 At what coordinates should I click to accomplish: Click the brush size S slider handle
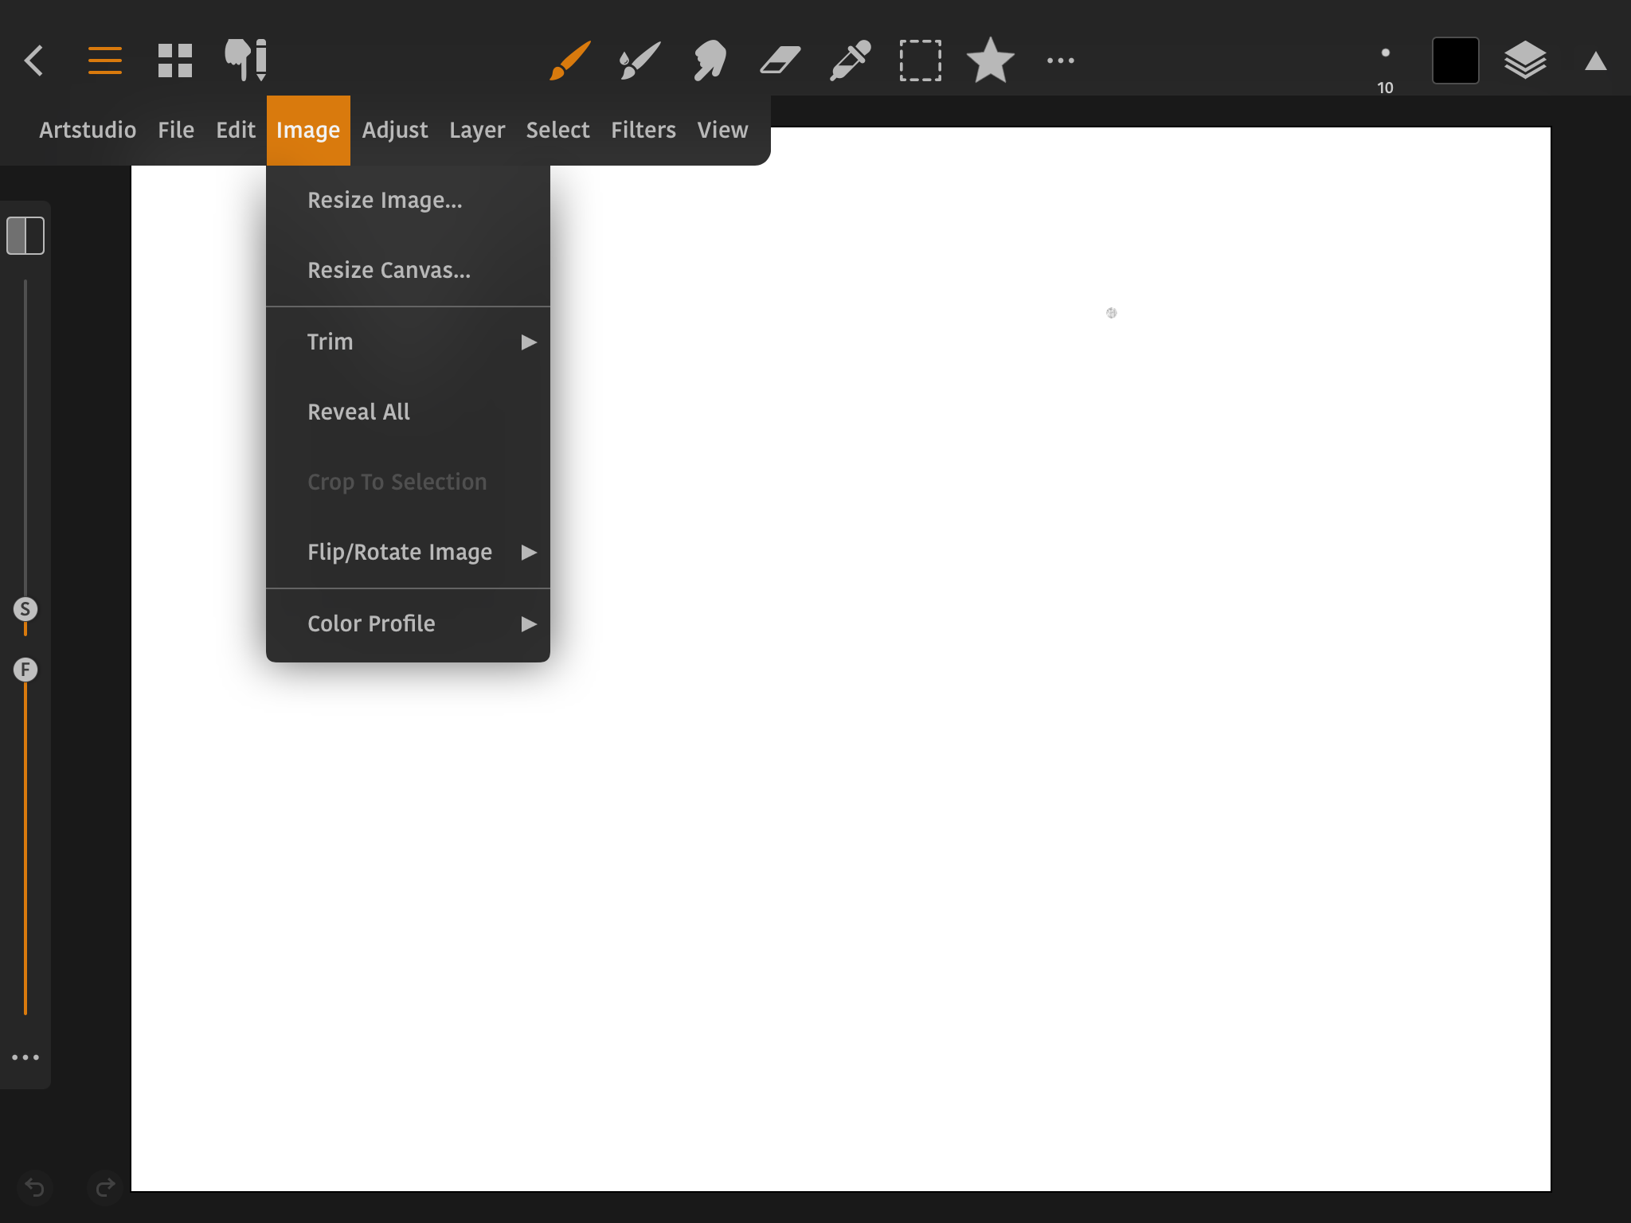click(x=25, y=609)
